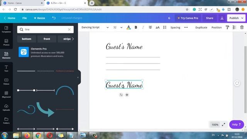The image size is (247, 139).
Task: Open the Videos sidebar panel
Action: [6, 81]
